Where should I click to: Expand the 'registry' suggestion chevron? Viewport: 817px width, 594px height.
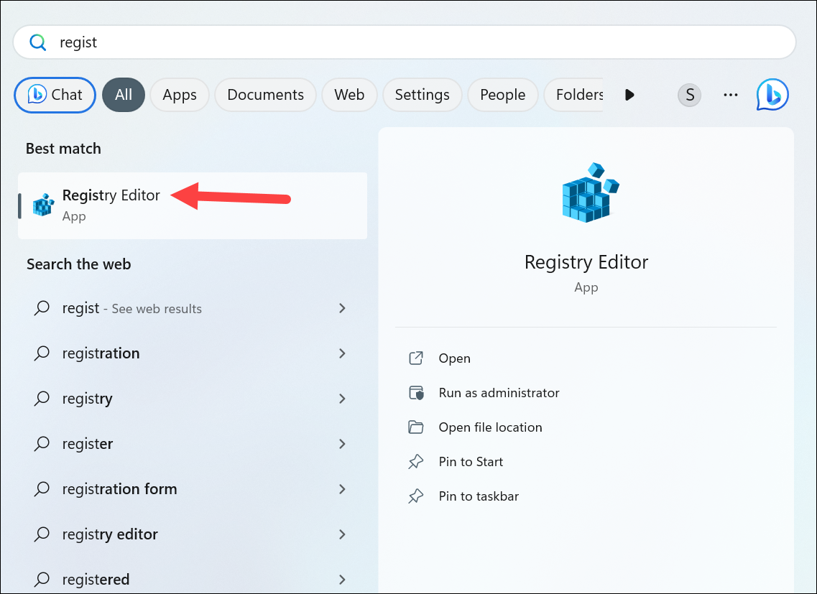point(342,399)
